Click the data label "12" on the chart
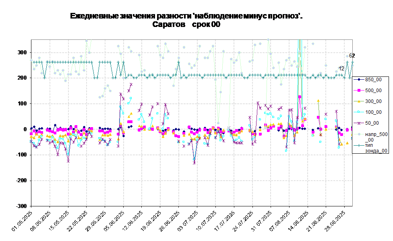The width and height of the screenshot is (393, 241). pyautogui.click(x=341, y=69)
